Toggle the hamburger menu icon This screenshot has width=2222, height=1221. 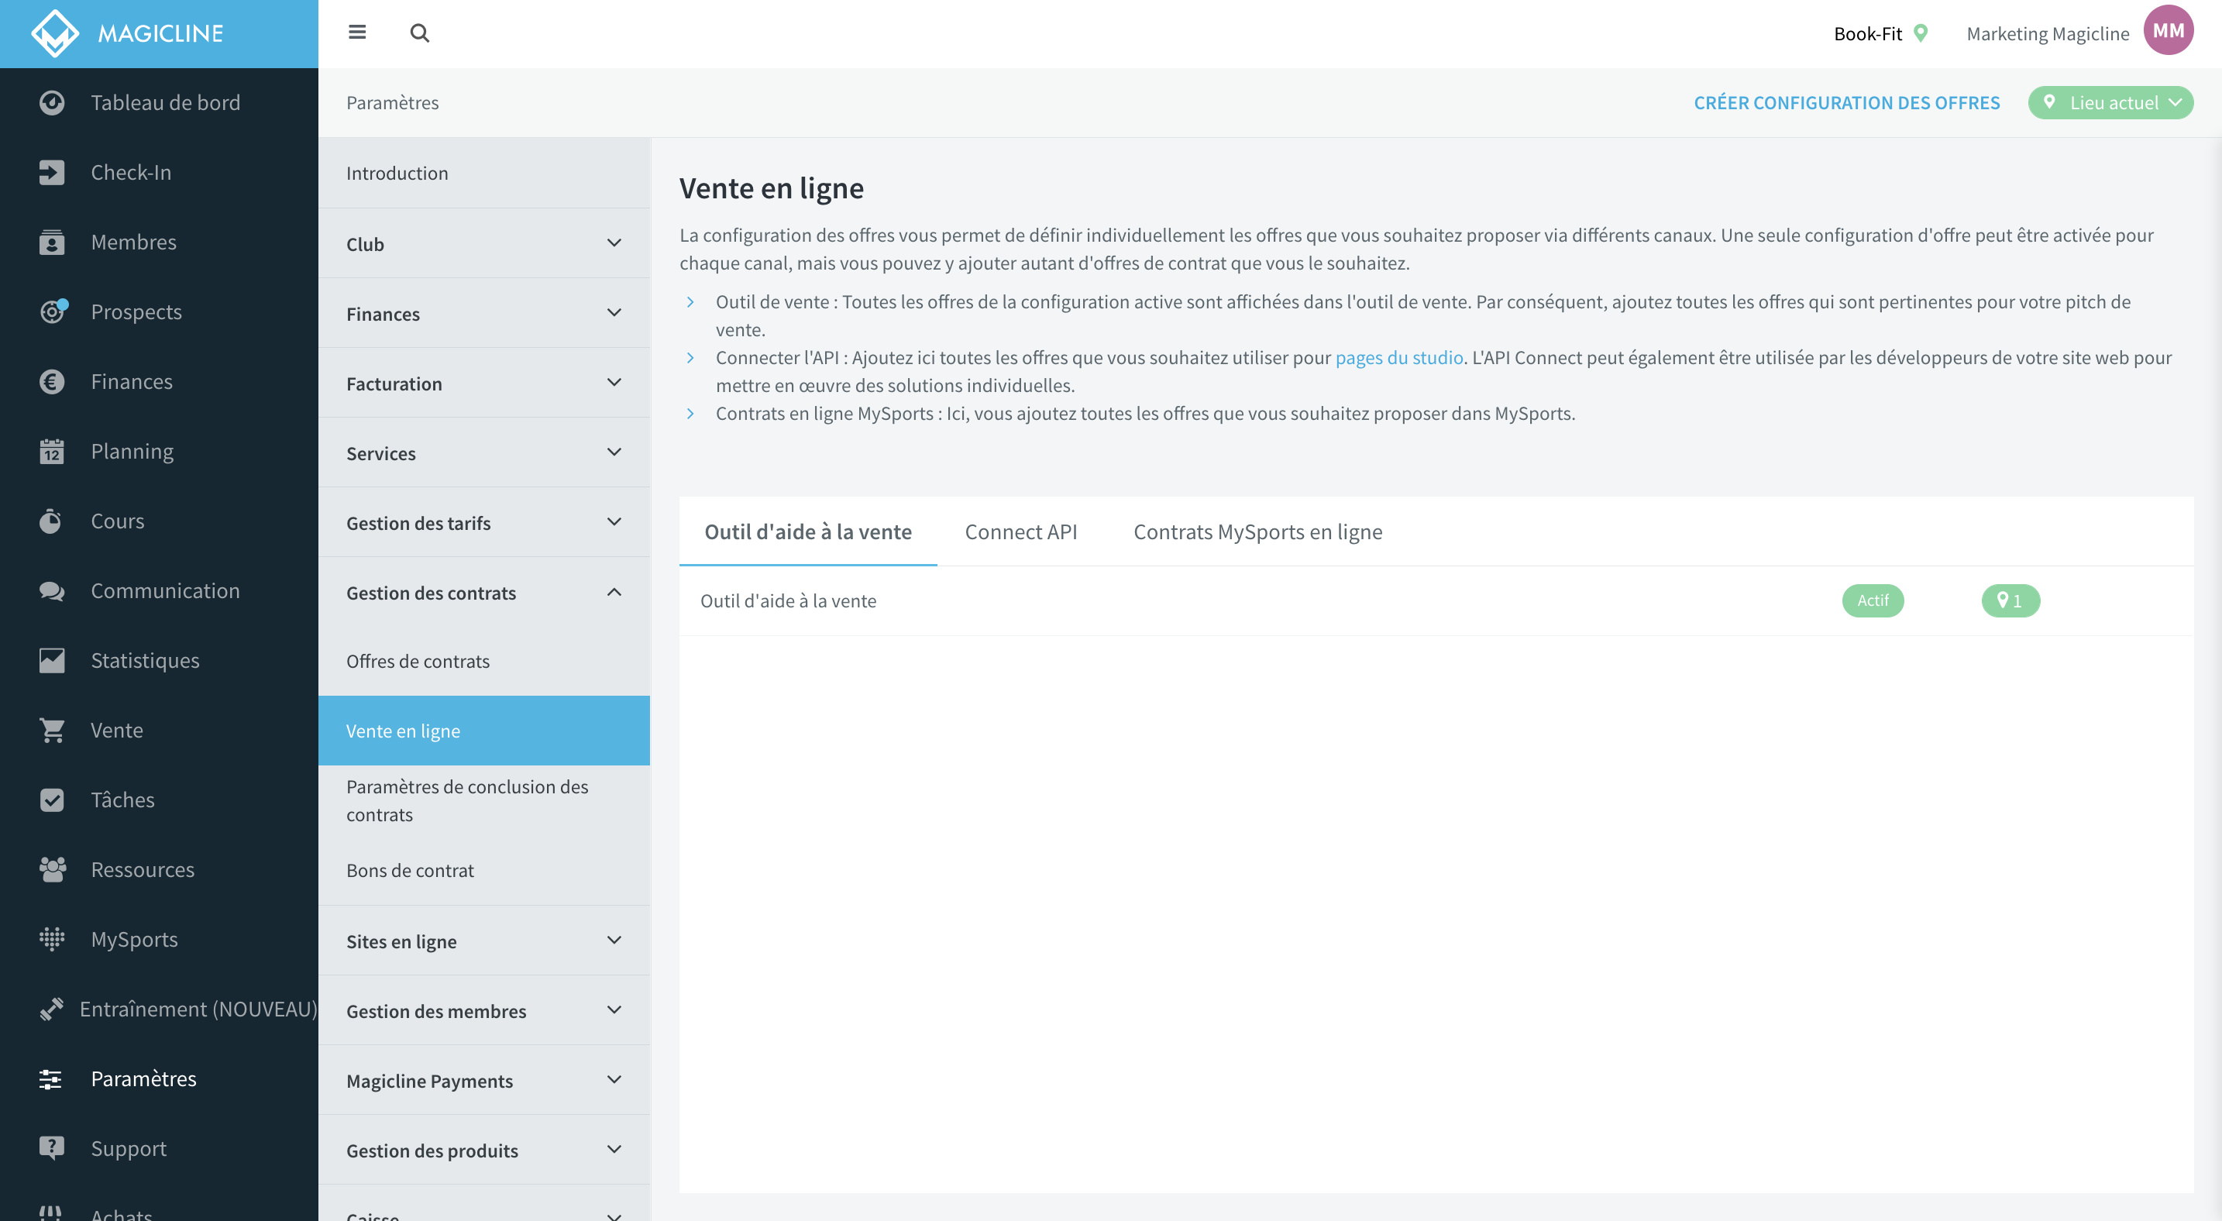click(357, 33)
